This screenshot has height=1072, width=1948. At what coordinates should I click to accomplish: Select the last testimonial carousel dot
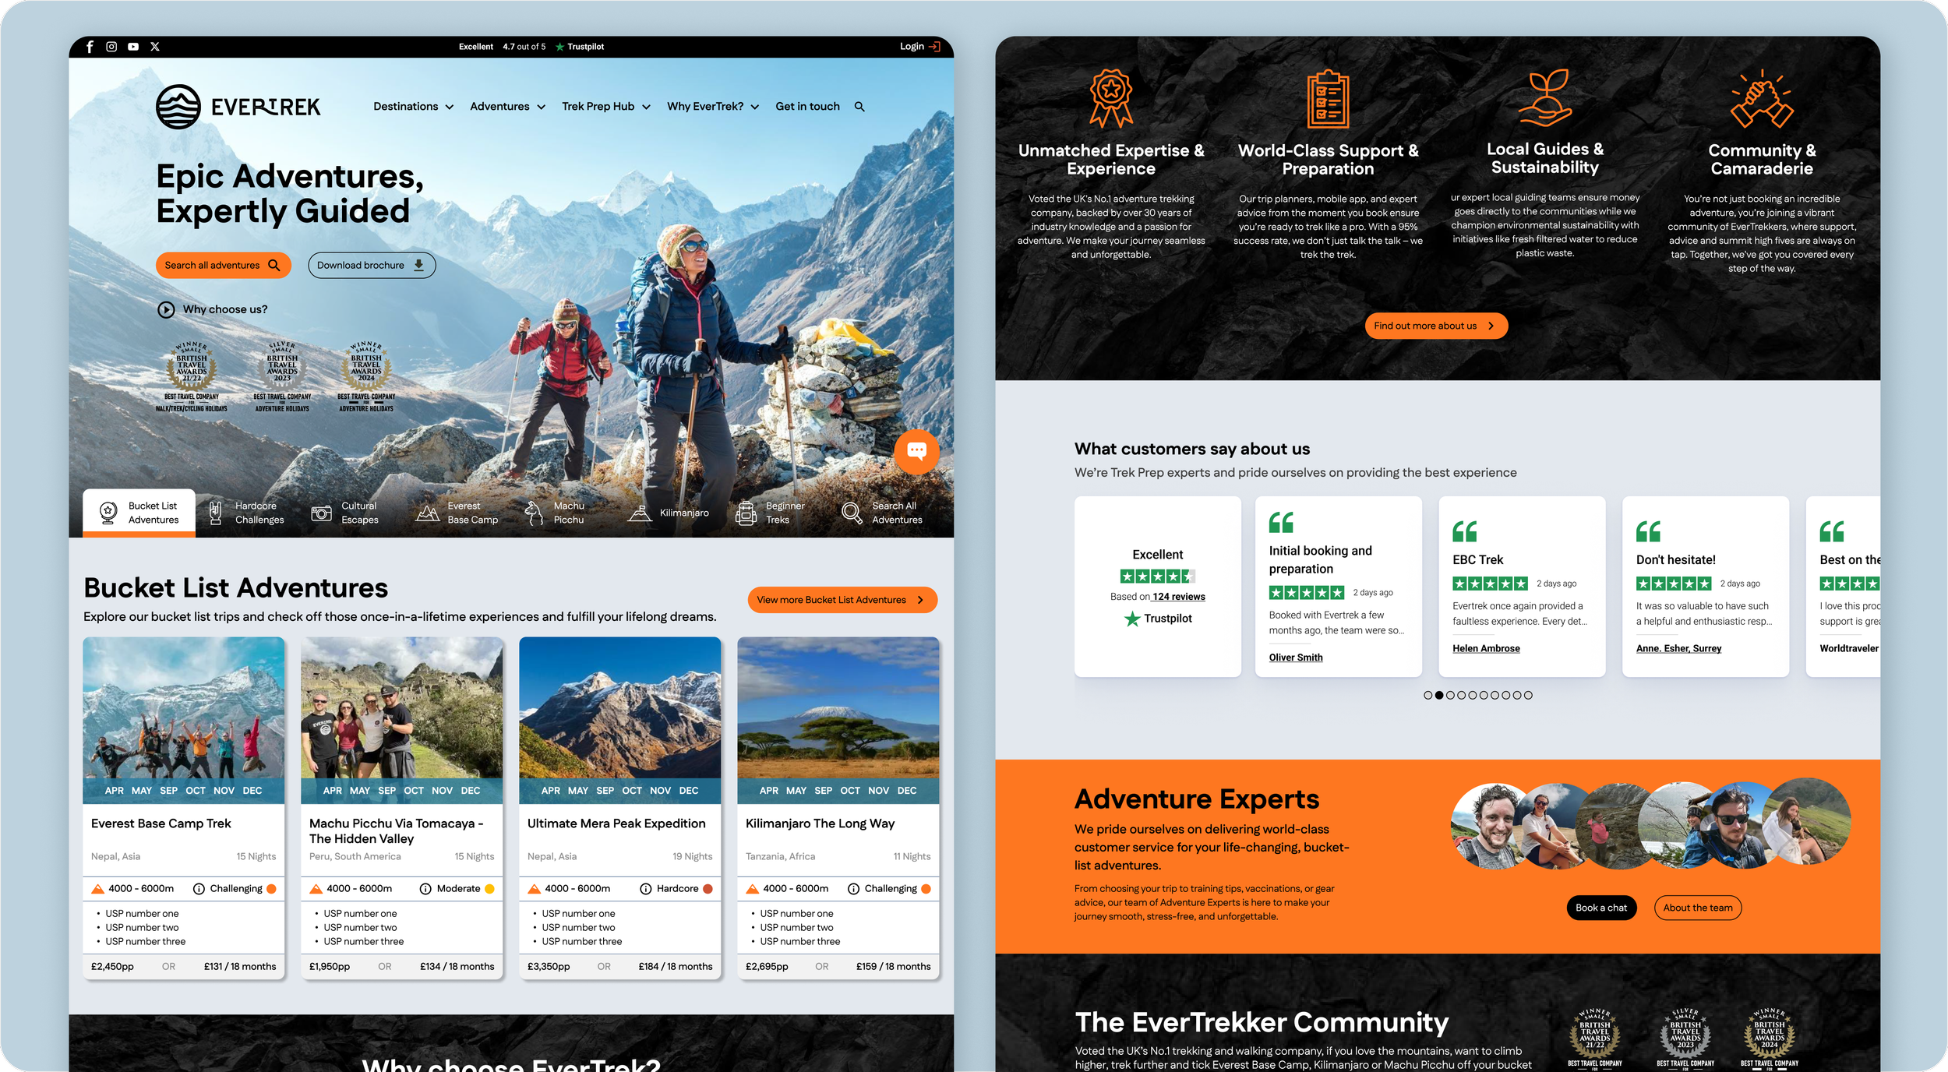tap(1528, 695)
